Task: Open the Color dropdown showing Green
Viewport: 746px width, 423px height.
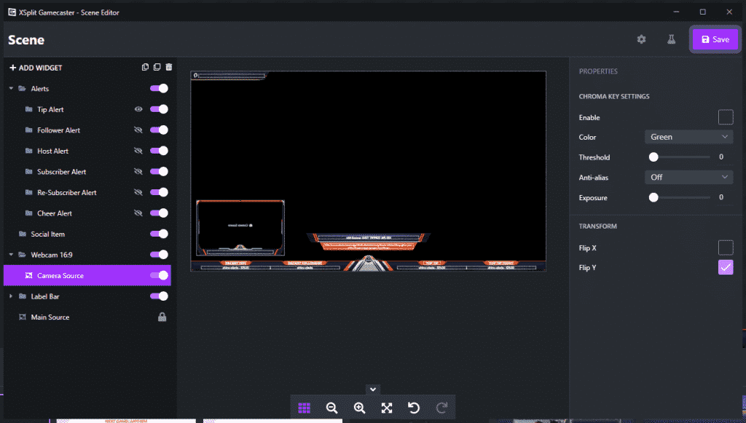Action: [x=688, y=137]
